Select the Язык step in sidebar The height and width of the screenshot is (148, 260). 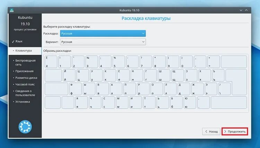[19, 41]
